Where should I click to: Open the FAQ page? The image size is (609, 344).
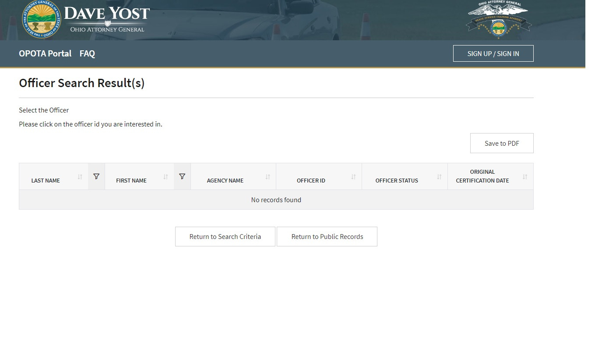coord(87,53)
